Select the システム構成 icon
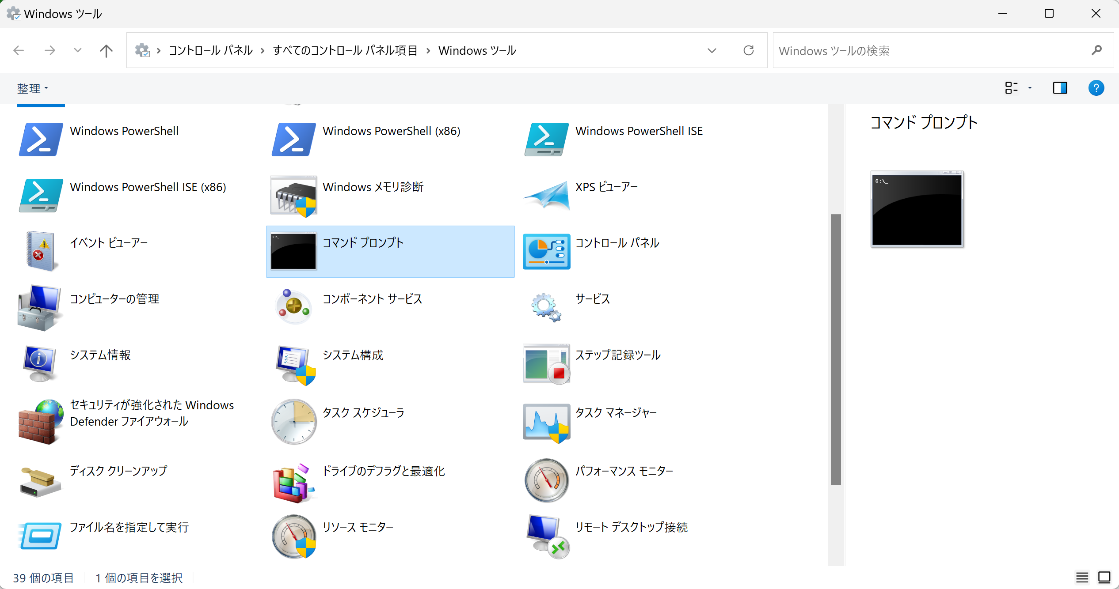1119x589 pixels. pyautogui.click(x=295, y=365)
